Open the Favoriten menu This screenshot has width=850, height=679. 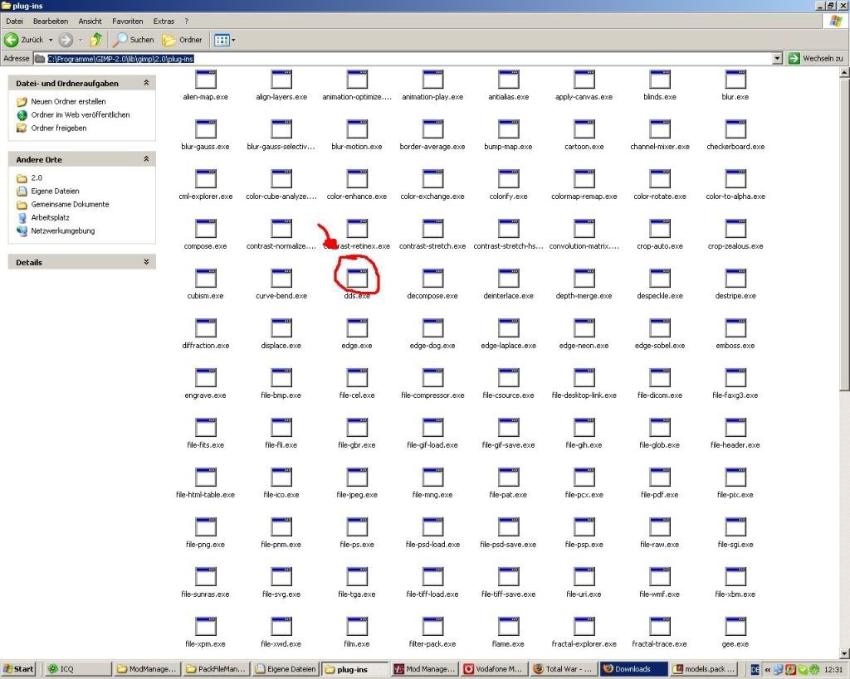pos(128,21)
